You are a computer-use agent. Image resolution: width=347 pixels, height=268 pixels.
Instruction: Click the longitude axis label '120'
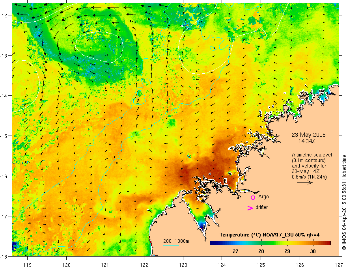pyautogui.click(x=66, y=265)
